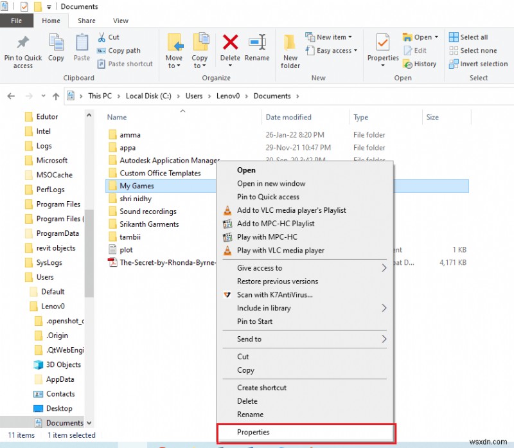The width and height of the screenshot is (514, 448).
Task: Expand the Give access to submenu
Action: [384, 268]
